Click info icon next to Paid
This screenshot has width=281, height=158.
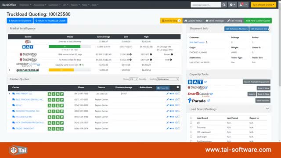[x=171, y=60]
